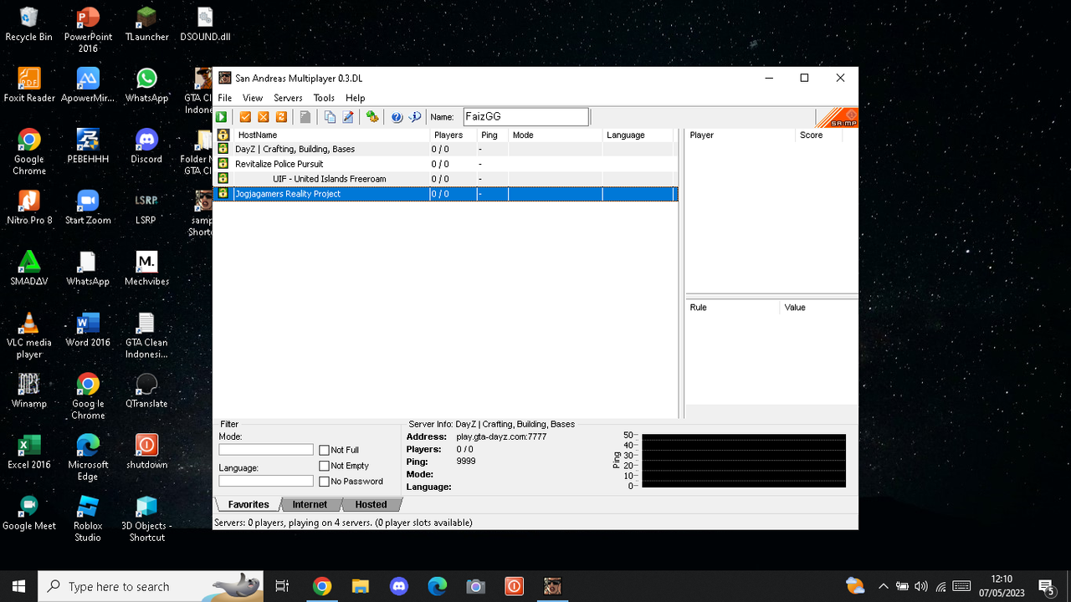Open the Help menu

pos(356,98)
